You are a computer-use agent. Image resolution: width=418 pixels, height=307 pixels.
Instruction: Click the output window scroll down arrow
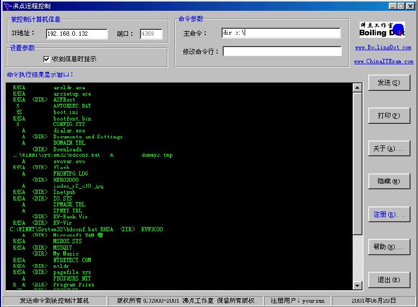click(357, 285)
